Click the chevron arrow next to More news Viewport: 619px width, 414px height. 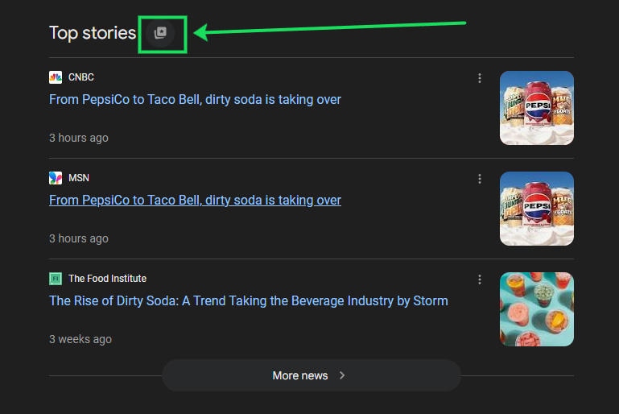point(342,375)
